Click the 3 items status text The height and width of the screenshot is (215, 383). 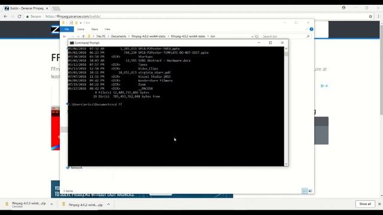[68, 191]
